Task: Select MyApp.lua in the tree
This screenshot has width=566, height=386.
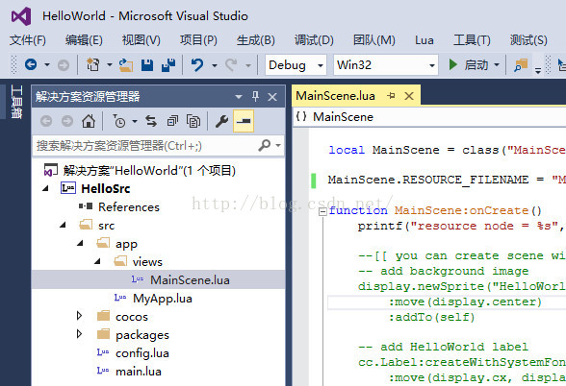Action: [163, 299]
